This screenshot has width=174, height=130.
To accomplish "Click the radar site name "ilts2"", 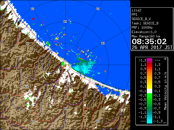I will tap(136, 10).
